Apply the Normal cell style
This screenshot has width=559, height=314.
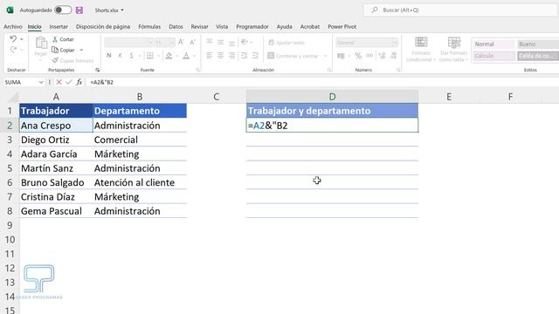(x=494, y=44)
